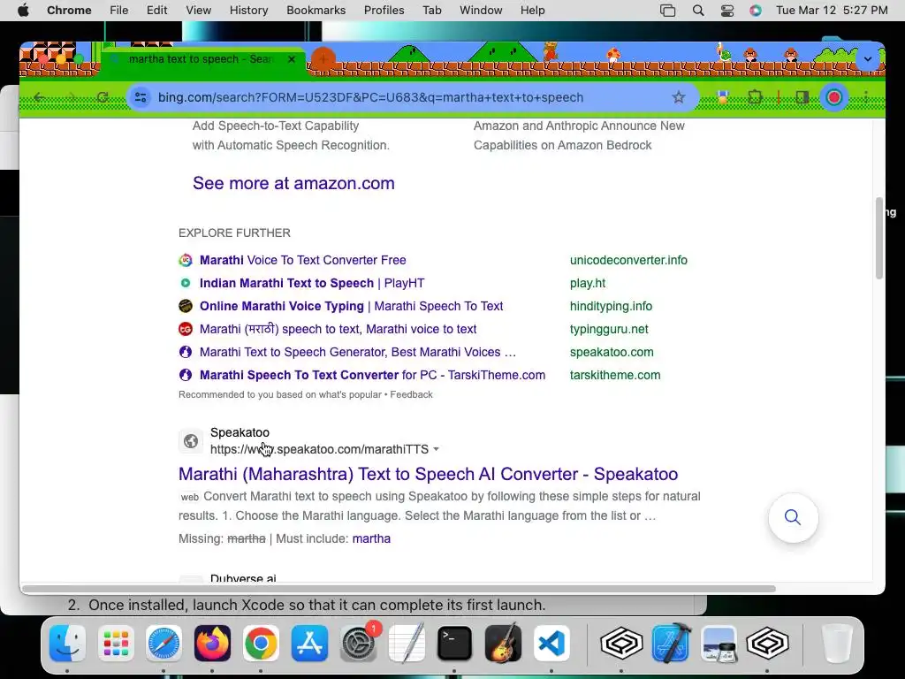The width and height of the screenshot is (905, 679).
Task: Click speakatoo.com domain link
Action: point(612,352)
